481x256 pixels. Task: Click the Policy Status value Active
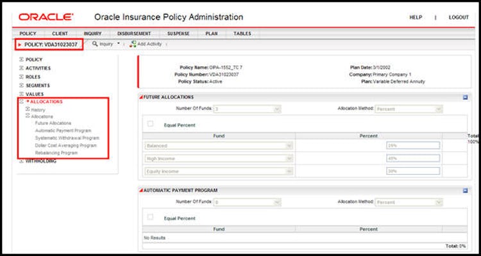tap(215, 82)
